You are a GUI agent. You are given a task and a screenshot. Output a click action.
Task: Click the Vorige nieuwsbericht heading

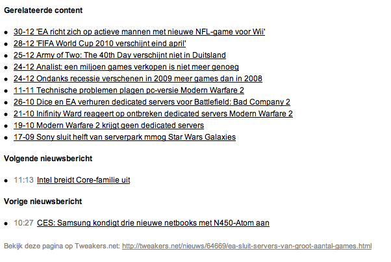click(43, 202)
